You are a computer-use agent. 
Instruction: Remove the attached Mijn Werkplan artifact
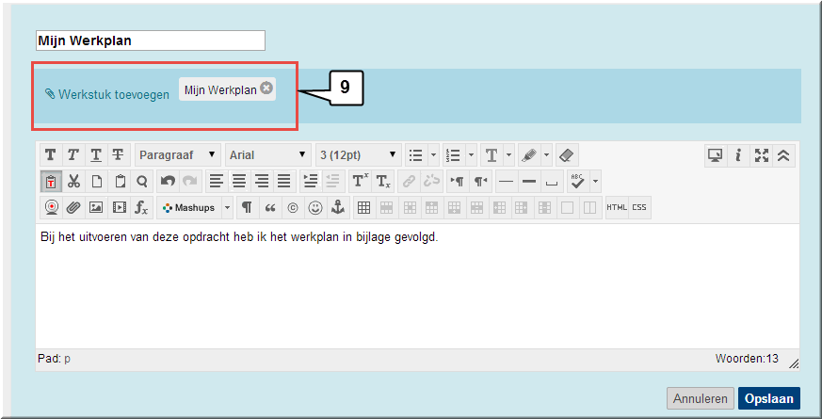pos(266,89)
